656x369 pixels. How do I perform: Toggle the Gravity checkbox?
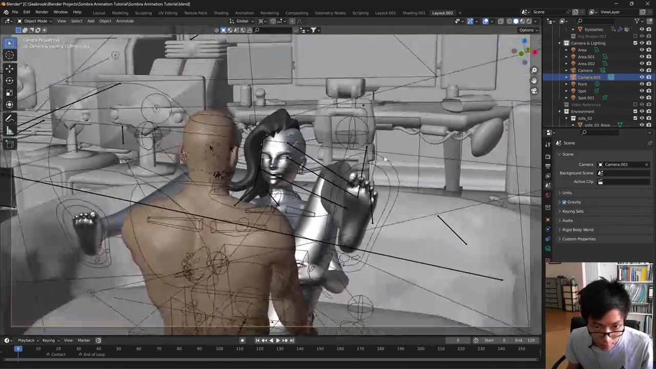click(x=564, y=202)
